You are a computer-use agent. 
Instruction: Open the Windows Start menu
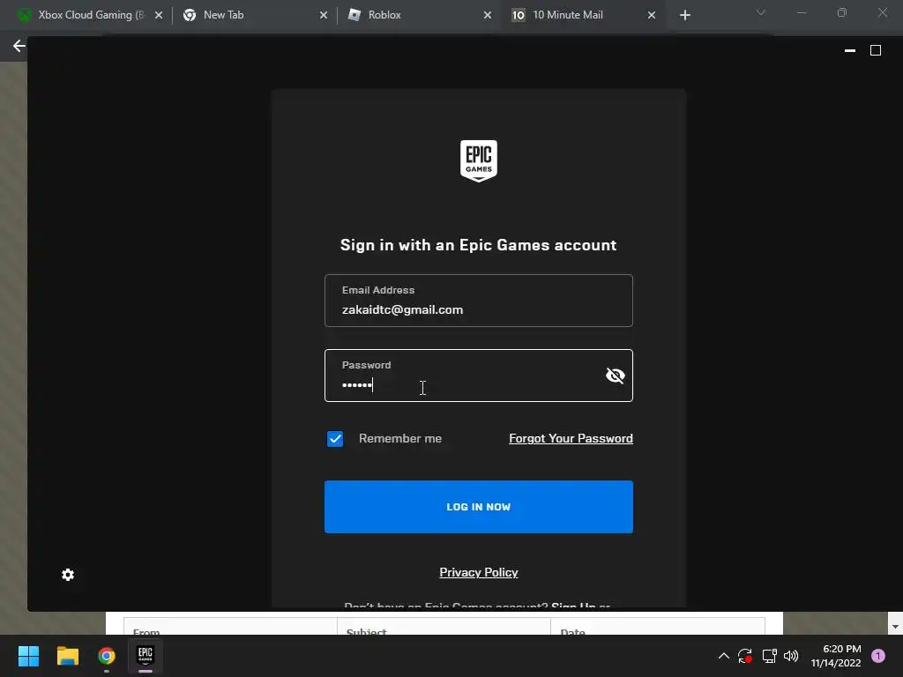tap(28, 656)
